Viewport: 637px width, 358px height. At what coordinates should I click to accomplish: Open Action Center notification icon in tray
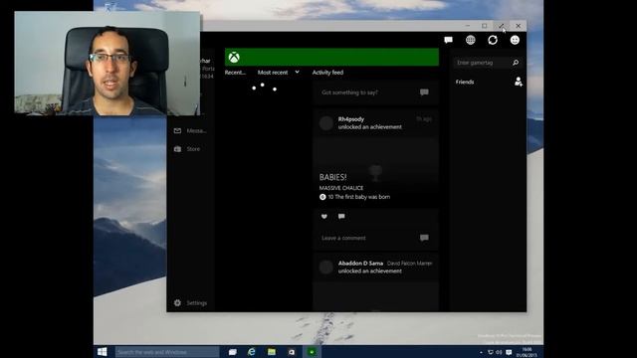(x=509, y=352)
